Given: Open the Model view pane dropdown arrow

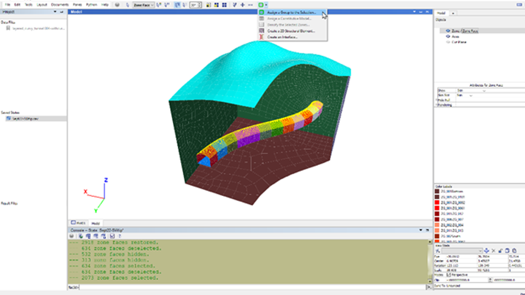Looking at the screenshot, I should [414, 11].
